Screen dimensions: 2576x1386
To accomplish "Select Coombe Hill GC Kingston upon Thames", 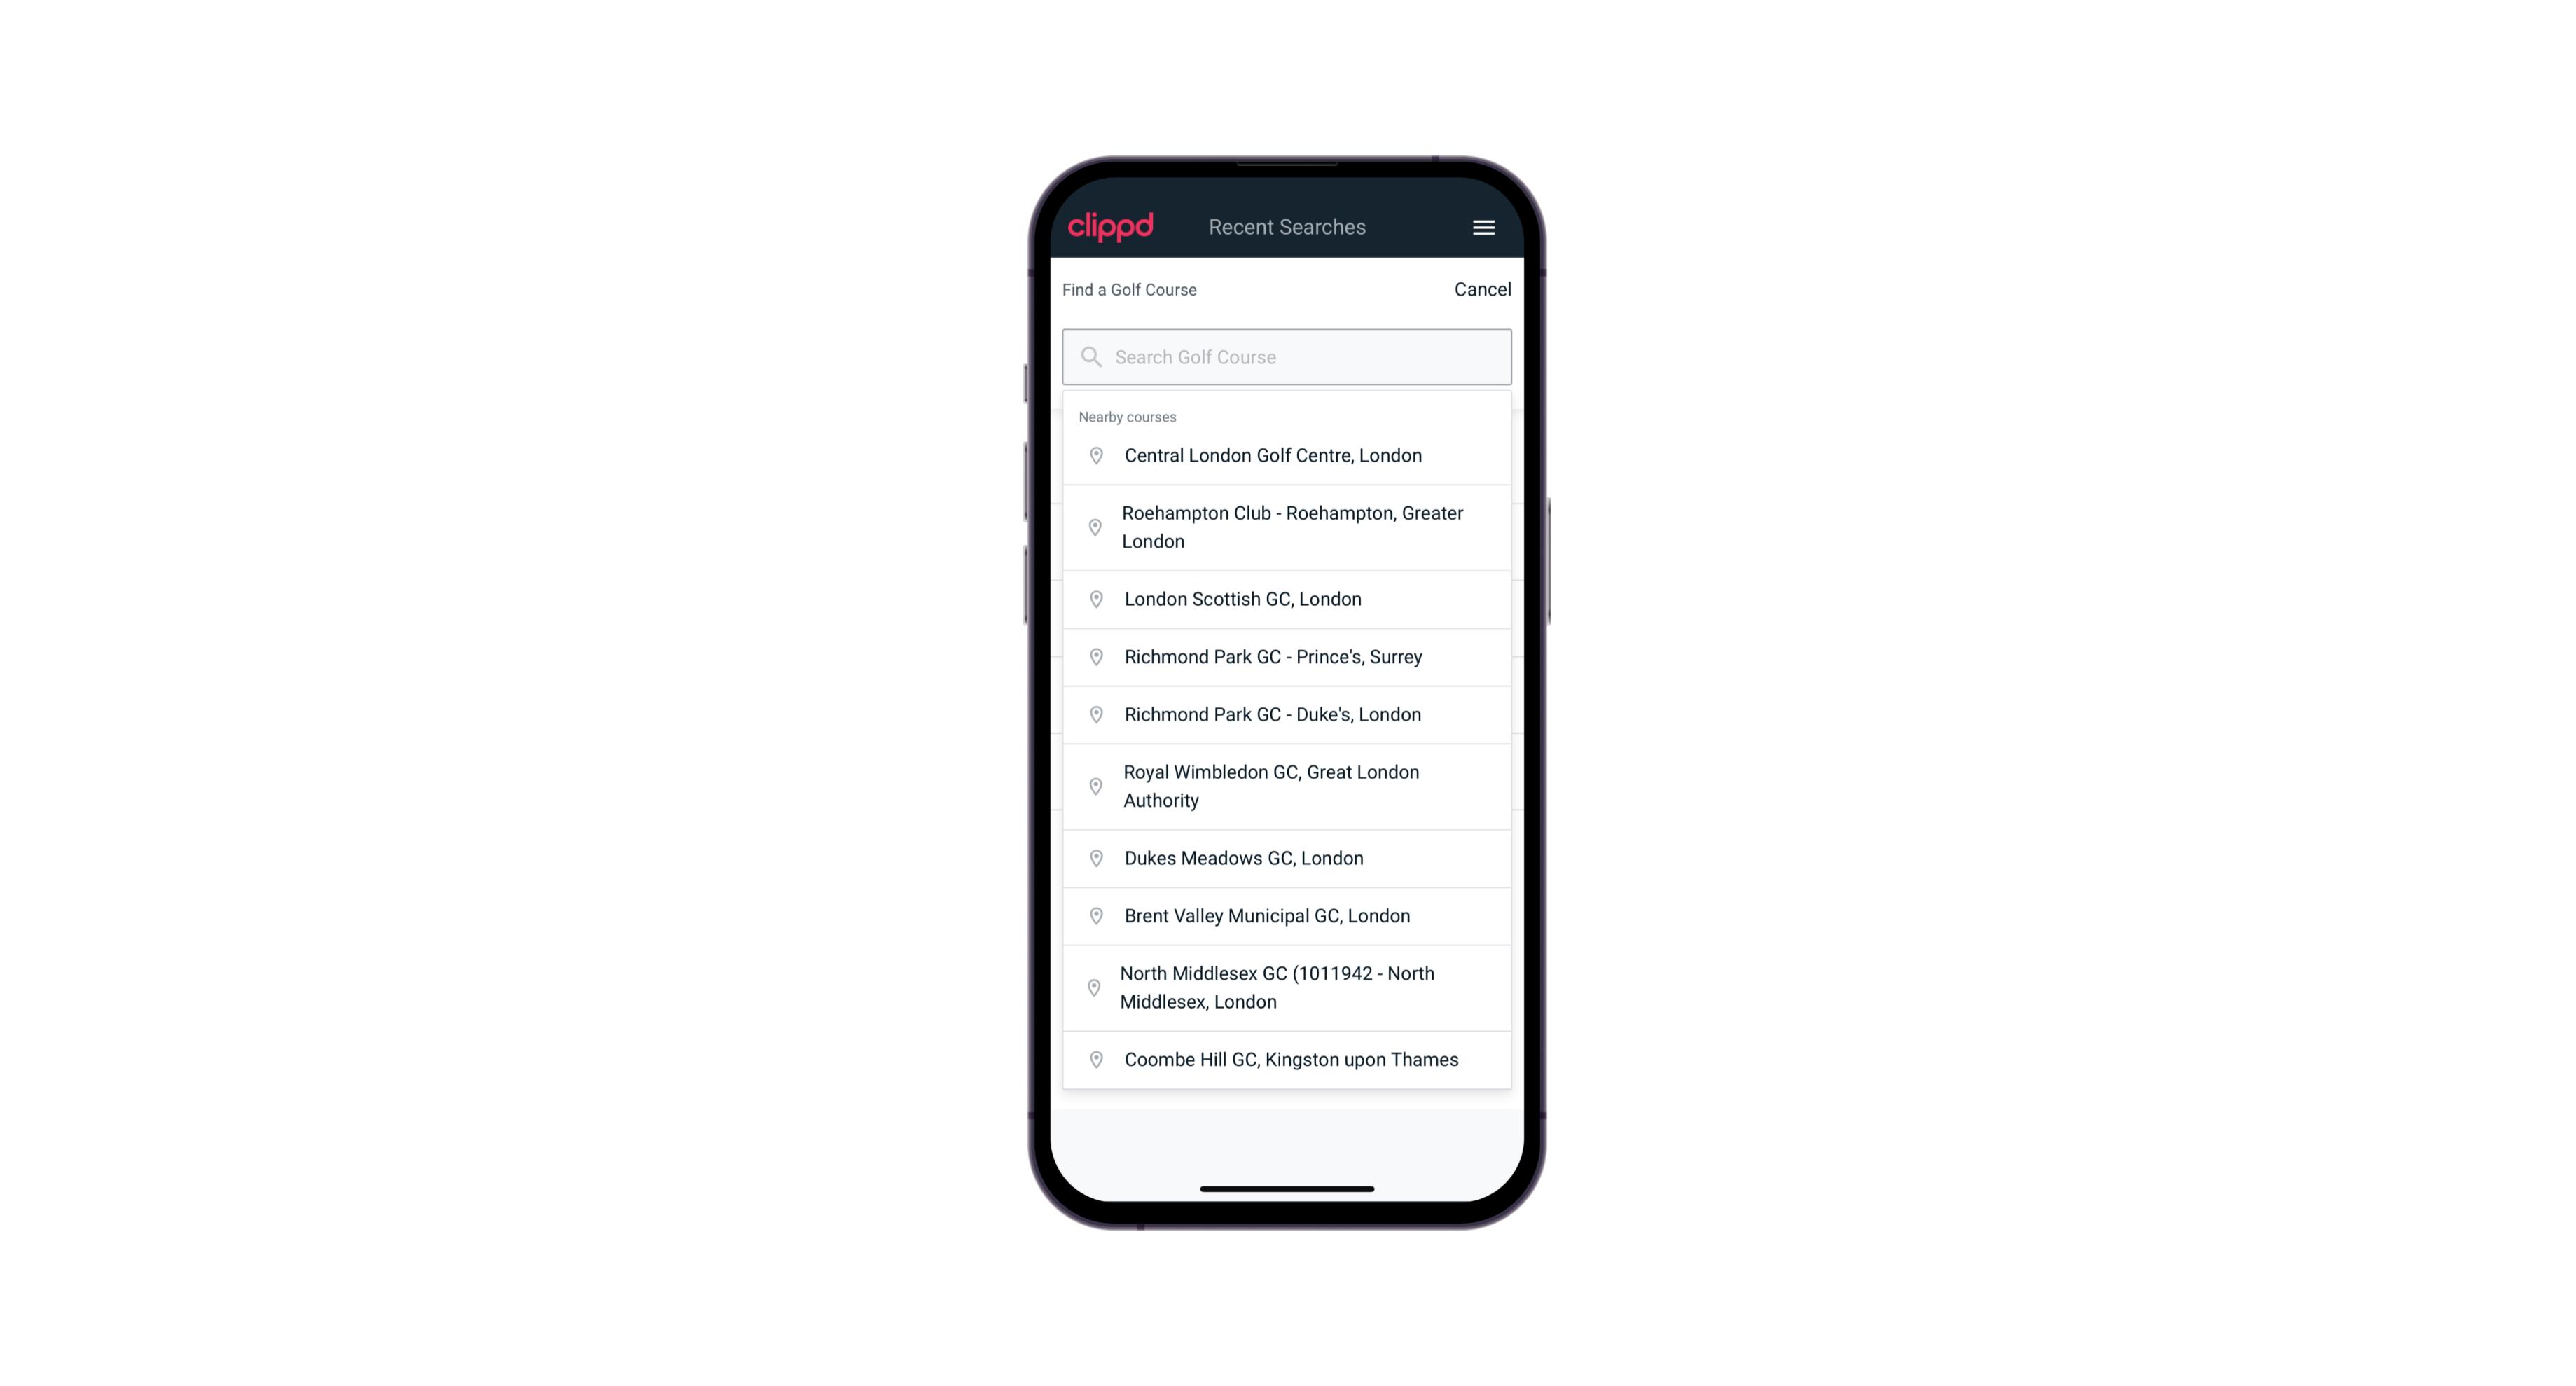I will [1288, 1058].
